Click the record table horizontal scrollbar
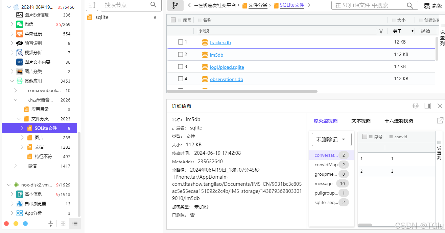 click(x=365, y=225)
